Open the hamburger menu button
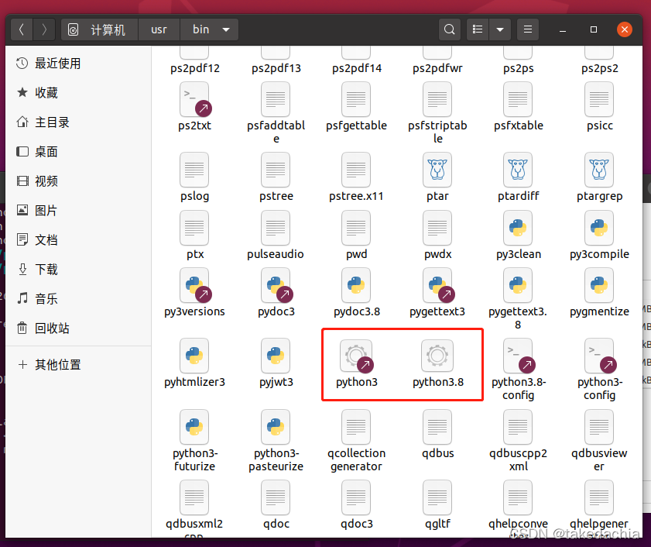Screen dimensions: 651x547 coord(528,29)
